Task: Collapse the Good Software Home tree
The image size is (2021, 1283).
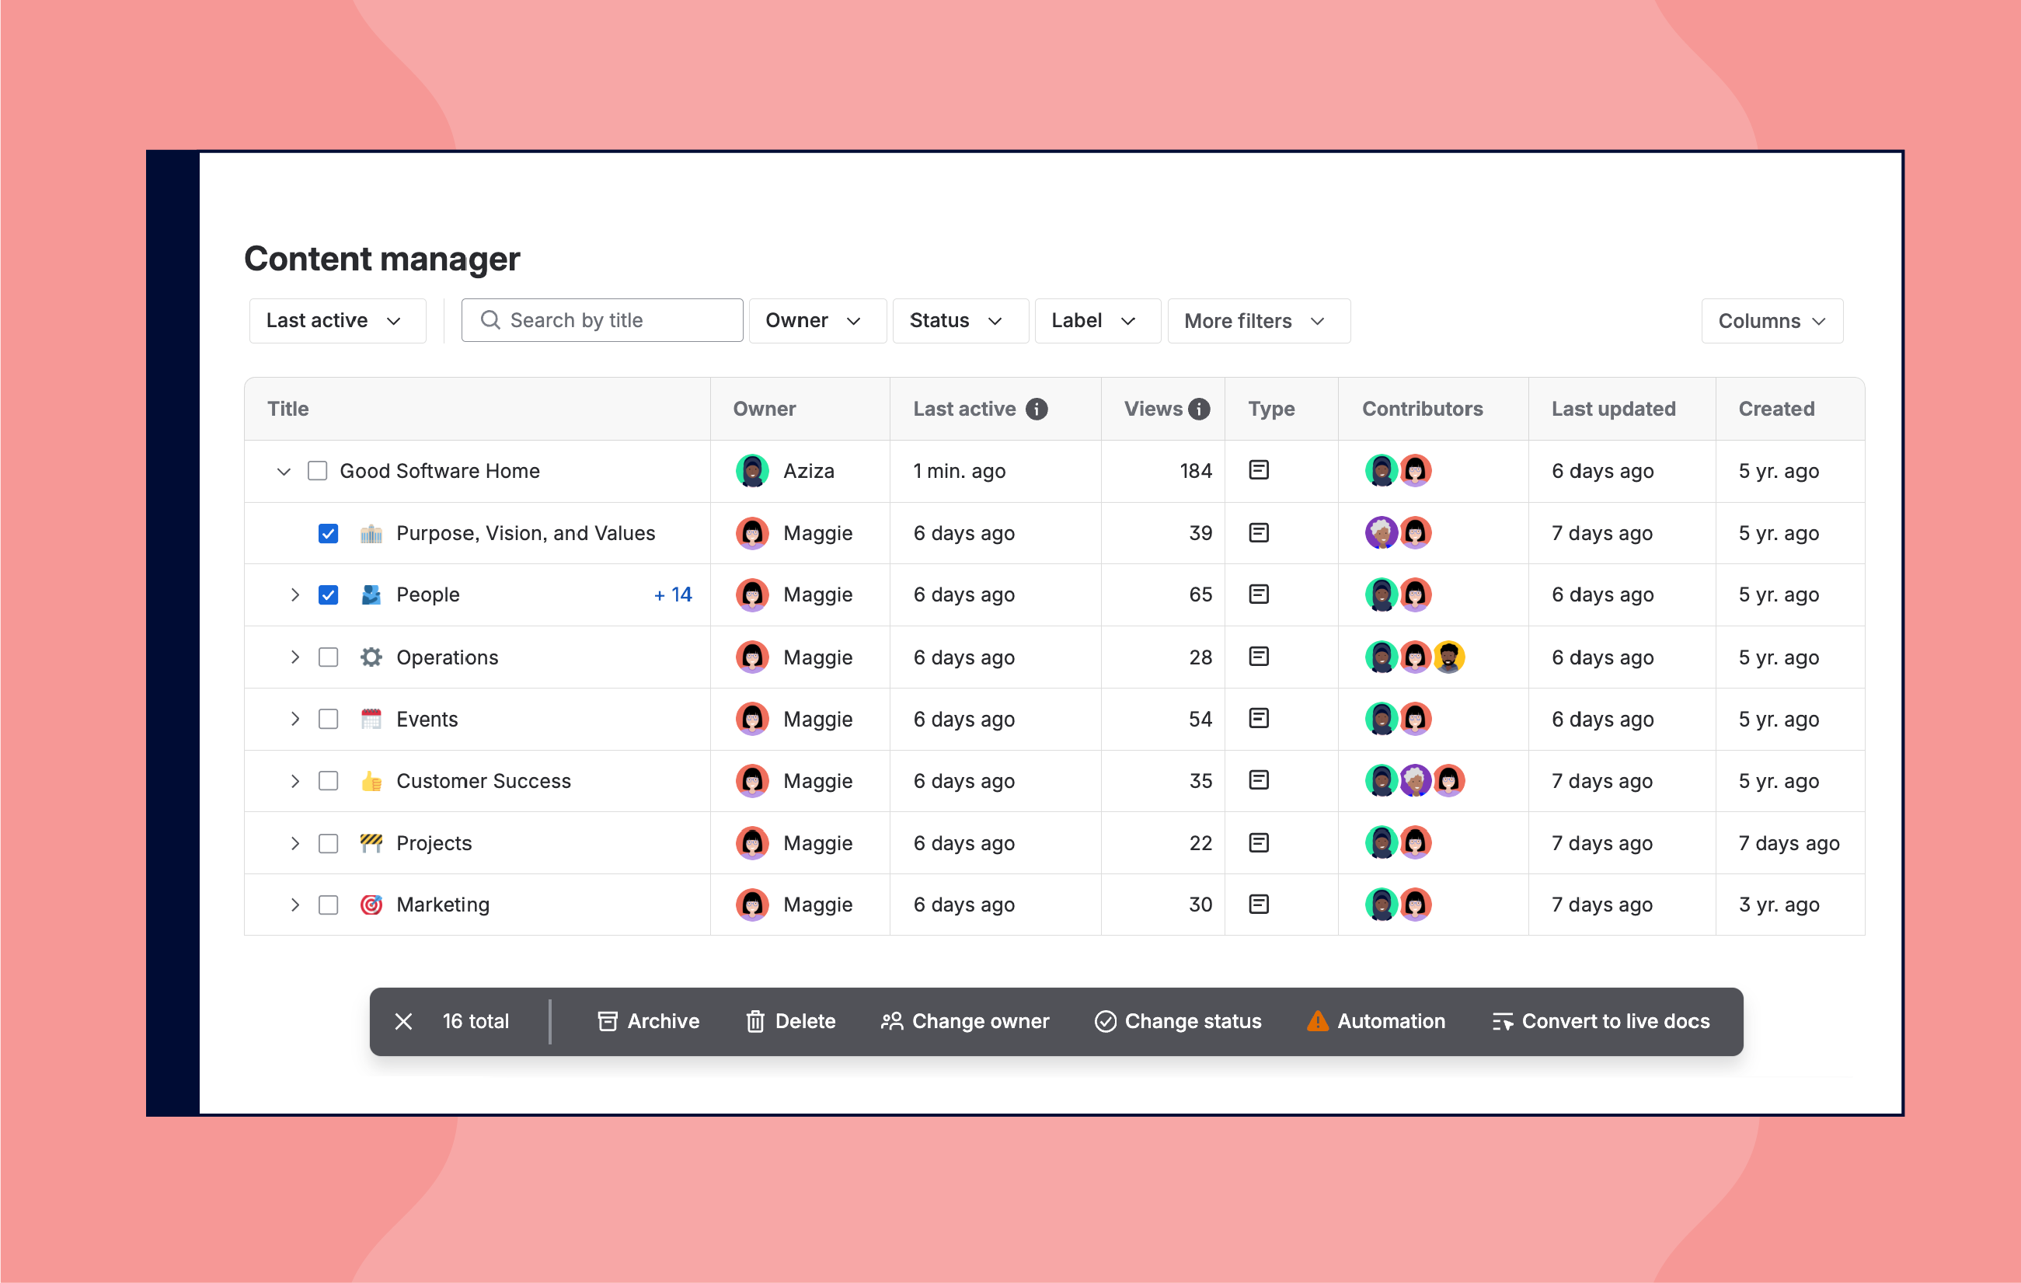Action: click(x=284, y=471)
